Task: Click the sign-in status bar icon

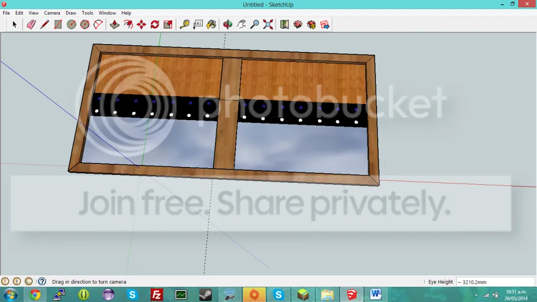Action: coord(29,282)
